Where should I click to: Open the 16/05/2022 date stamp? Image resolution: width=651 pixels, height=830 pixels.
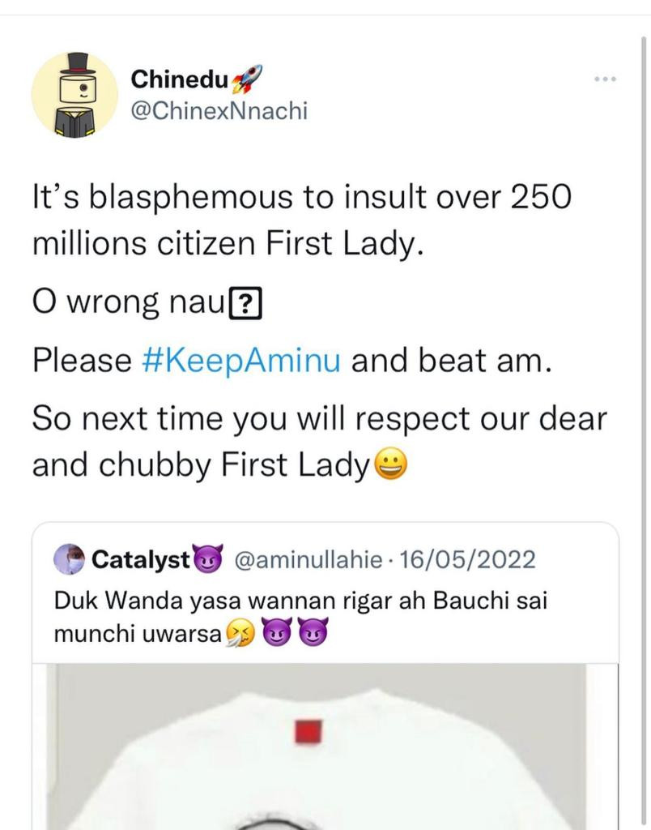click(467, 559)
